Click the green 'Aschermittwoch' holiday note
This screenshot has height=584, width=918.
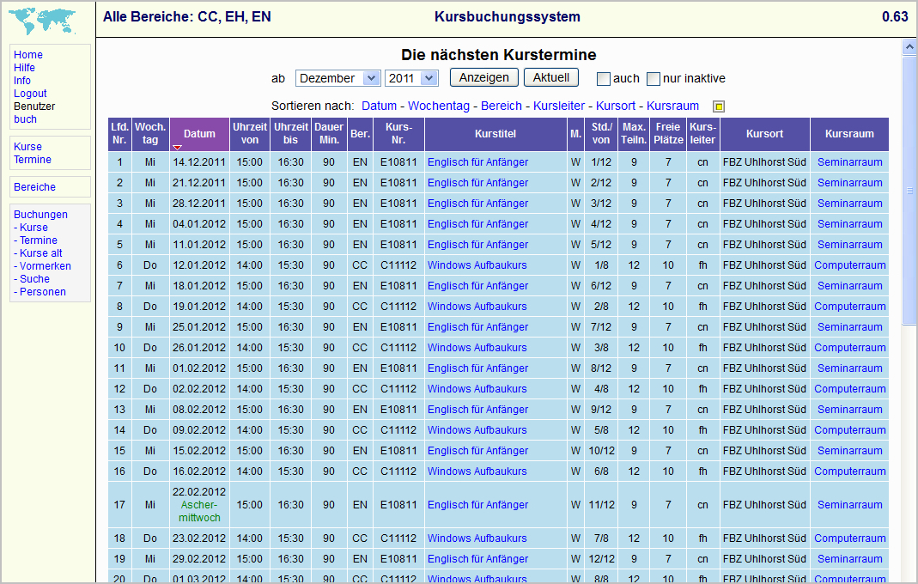199,511
